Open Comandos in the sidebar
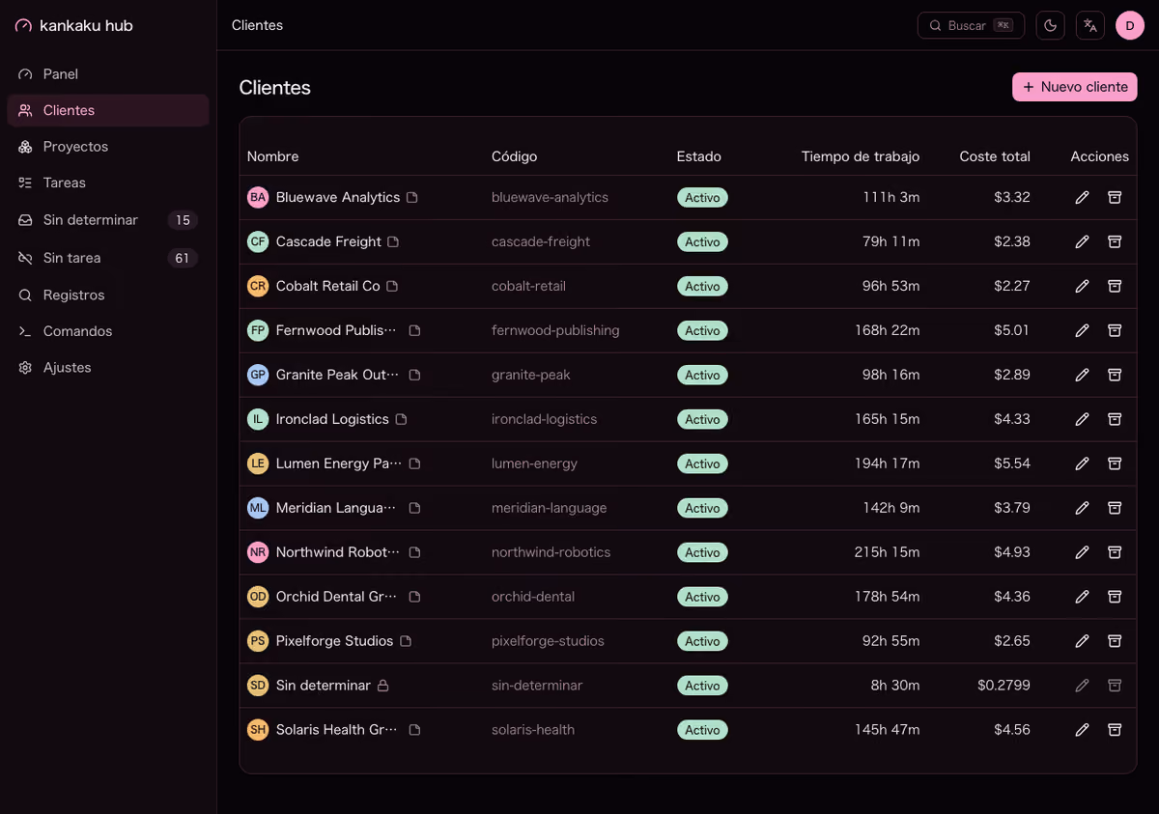 (108, 331)
